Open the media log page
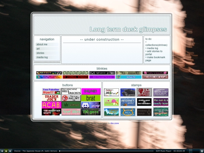This screenshot has height=153, width=204. tap(47, 57)
